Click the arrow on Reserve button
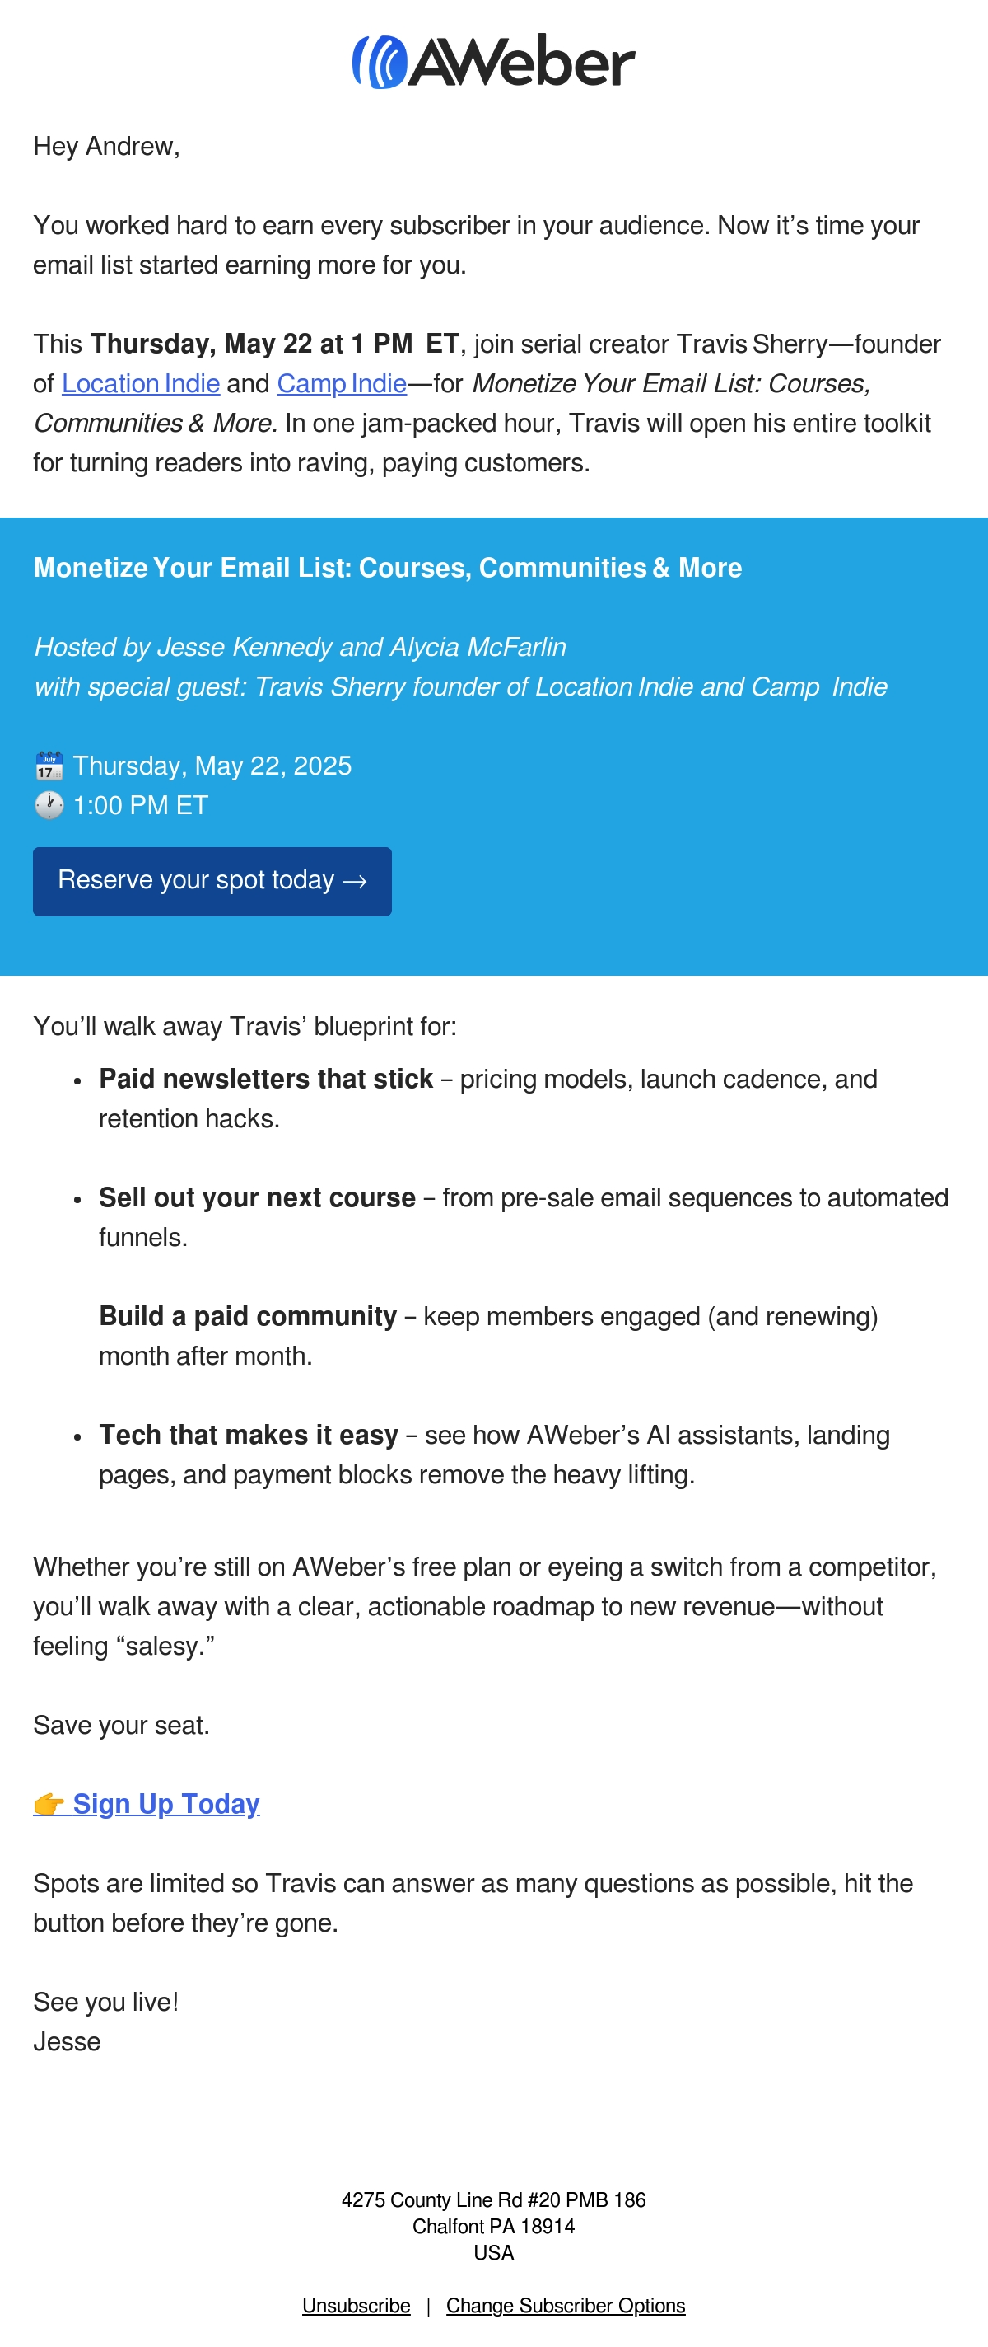The width and height of the screenshot is (988, 2347). click(x=354, y=881)
